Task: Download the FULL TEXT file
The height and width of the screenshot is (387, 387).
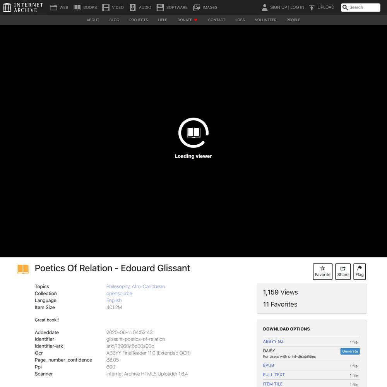Action: click(x=274, y=375)
